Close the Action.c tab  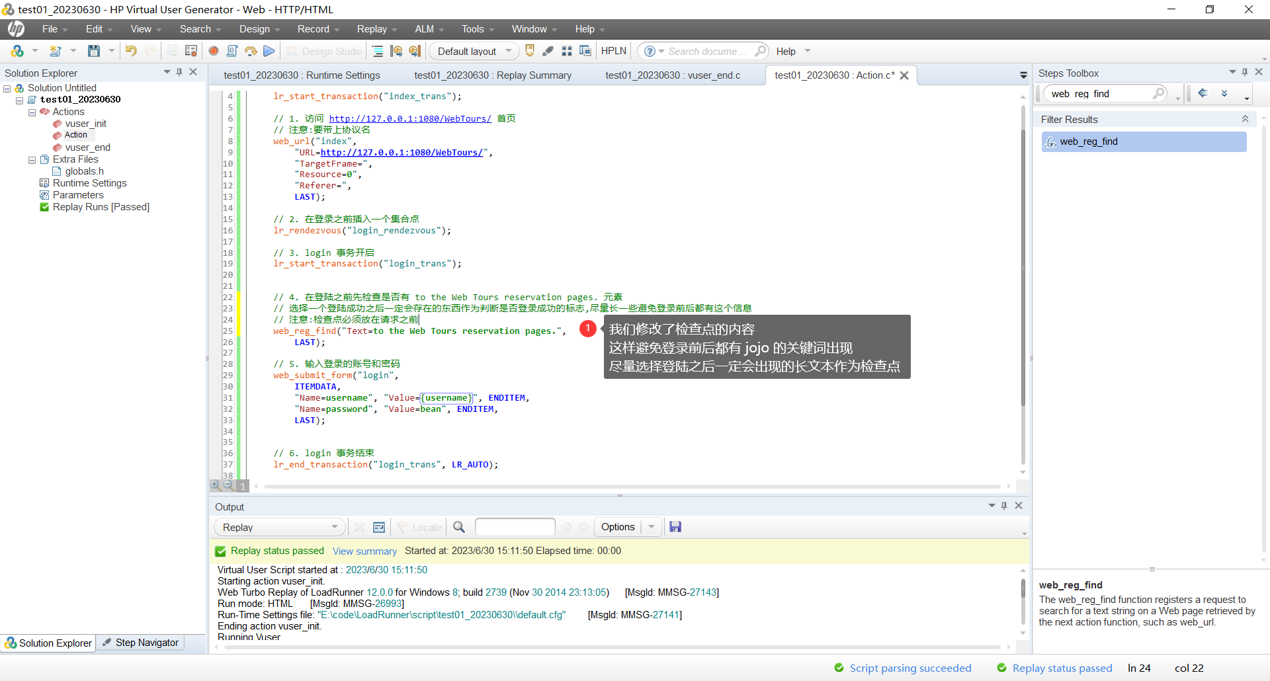(904, 75)
